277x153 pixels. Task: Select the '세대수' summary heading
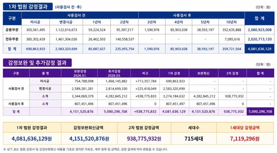[194, 127]
